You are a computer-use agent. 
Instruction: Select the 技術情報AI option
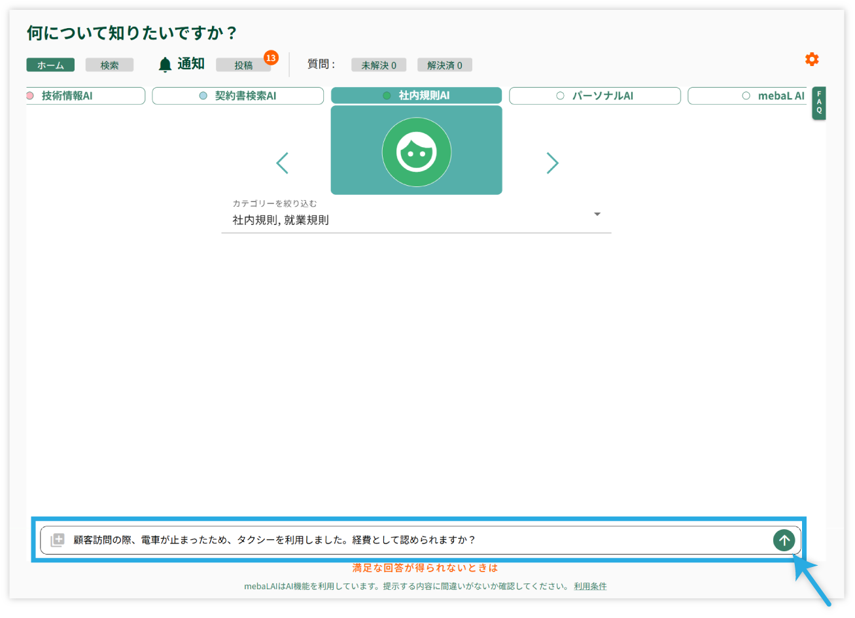point(85,96)
